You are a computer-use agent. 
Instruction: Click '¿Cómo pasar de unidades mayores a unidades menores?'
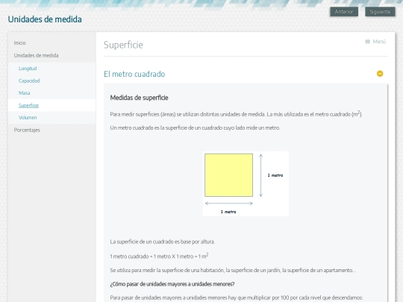click(x=172, y=284)
